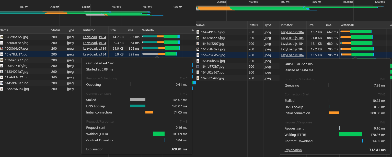Click thumbnail icon of 1647584097.jpg

click(x=198, y=49)
